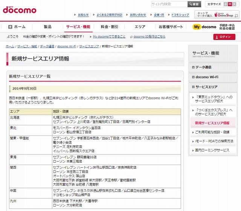
Task: Click the site search input field
Action: coord(169,4)
